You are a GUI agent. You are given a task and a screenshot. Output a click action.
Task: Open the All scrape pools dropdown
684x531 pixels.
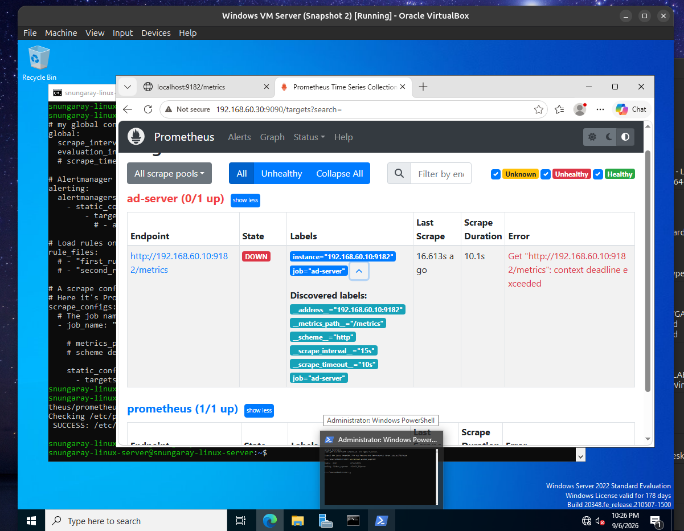tap(169, 173)
